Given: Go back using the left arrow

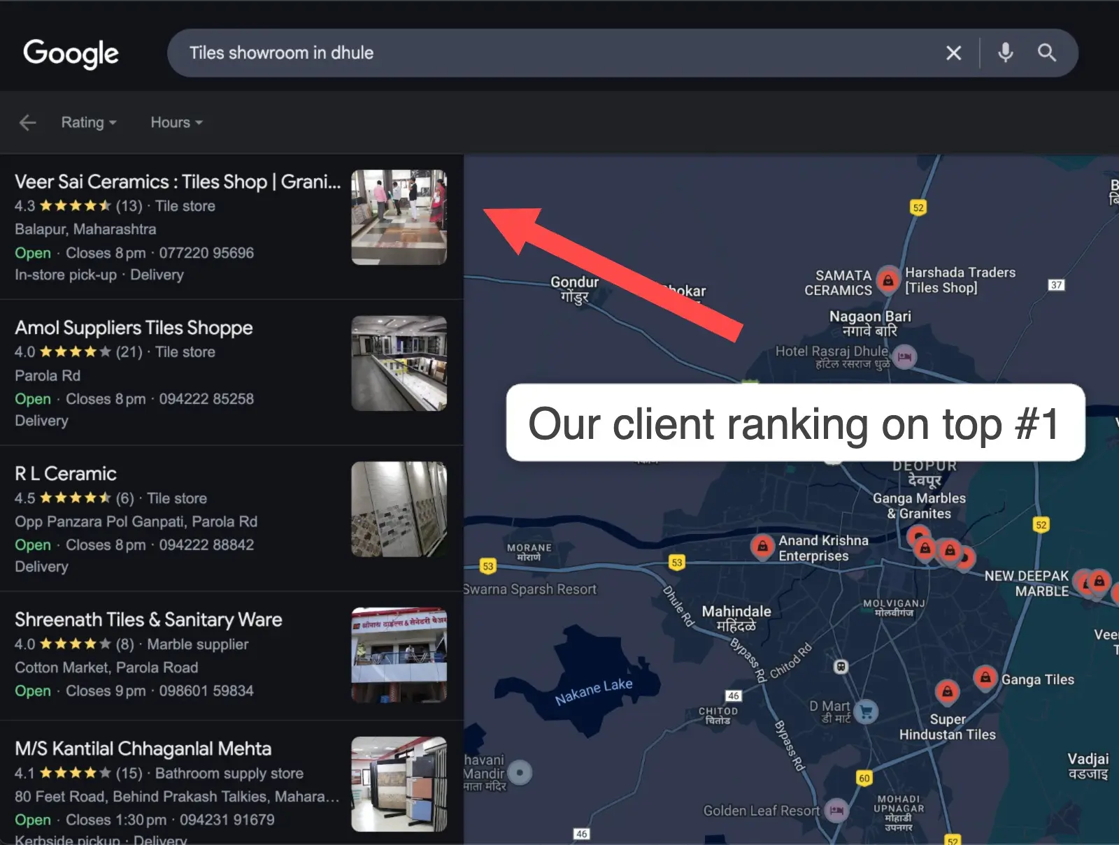Looking at the screenshot, I should coord(27,122).
